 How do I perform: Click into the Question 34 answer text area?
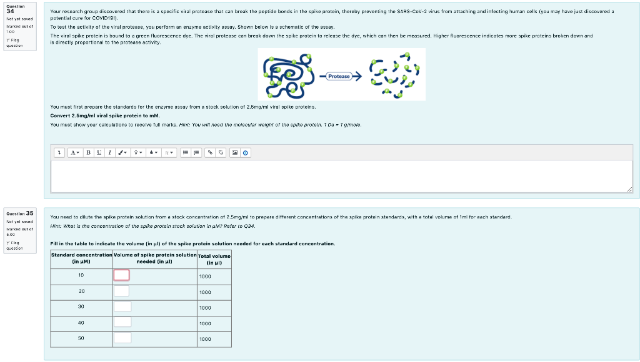tap(342, 176)
